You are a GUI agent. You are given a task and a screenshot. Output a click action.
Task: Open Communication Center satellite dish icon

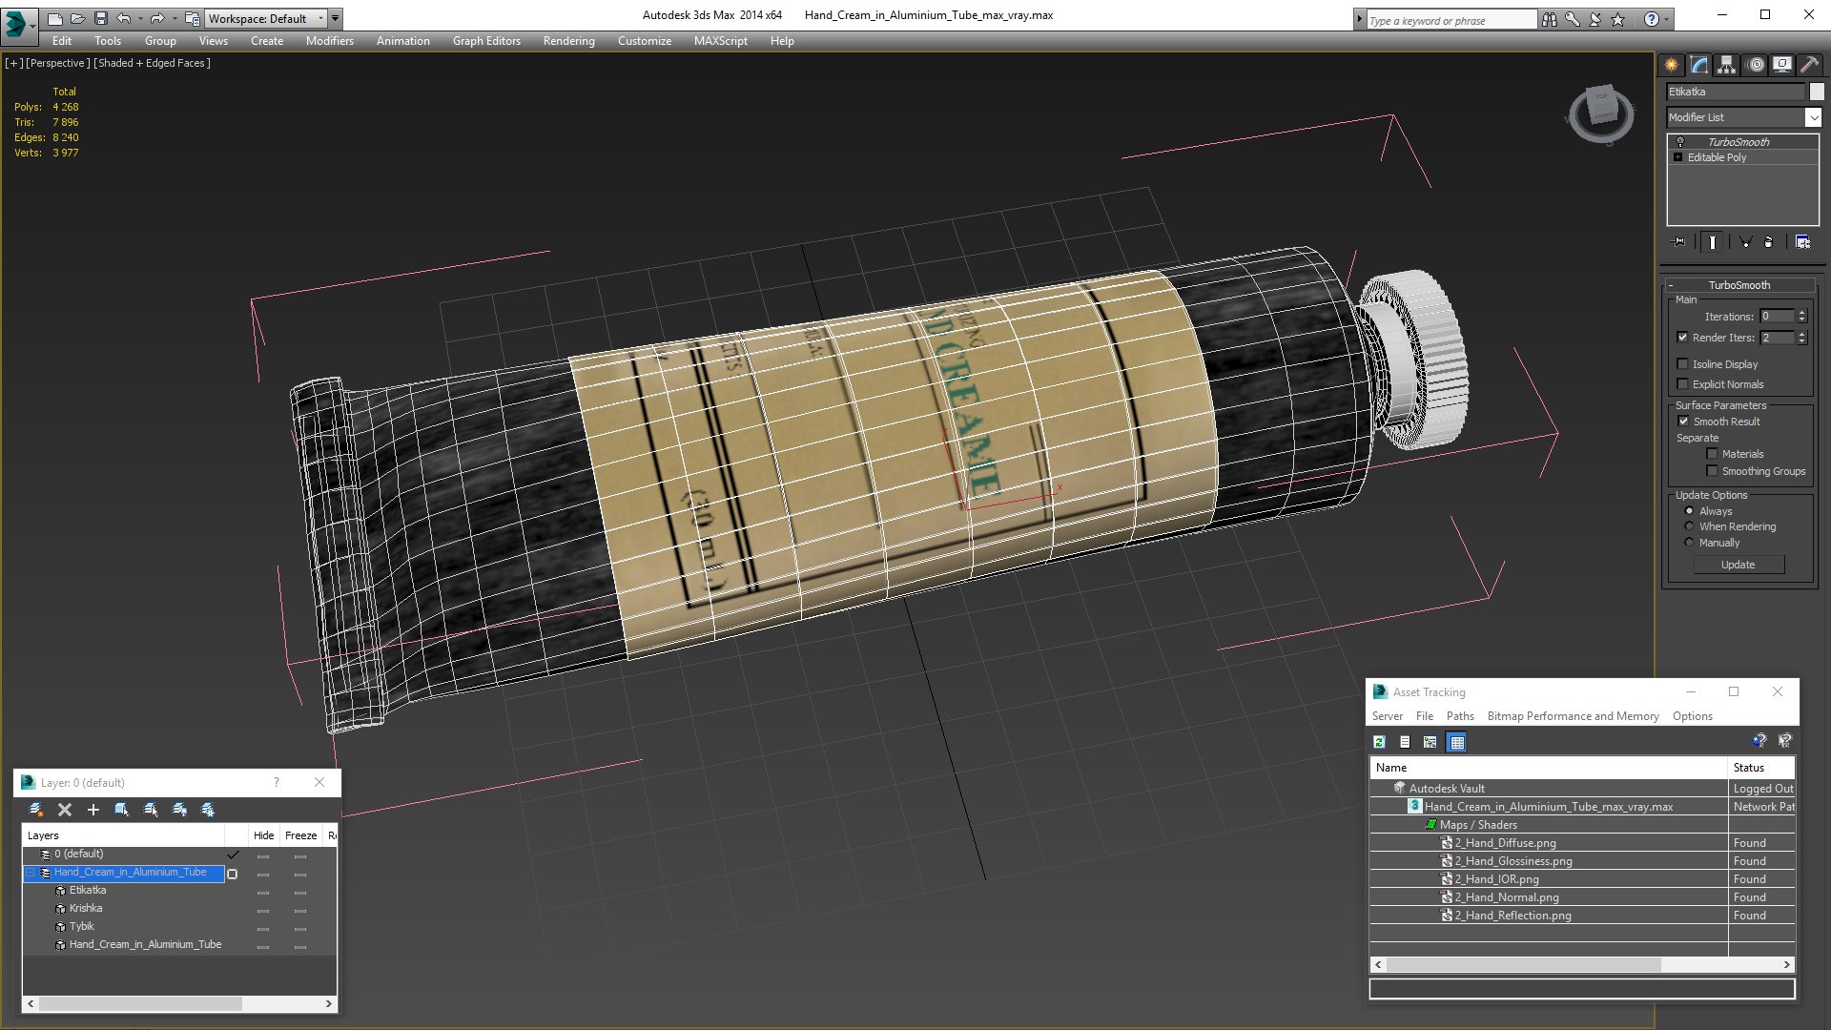tap(1594, 19)
